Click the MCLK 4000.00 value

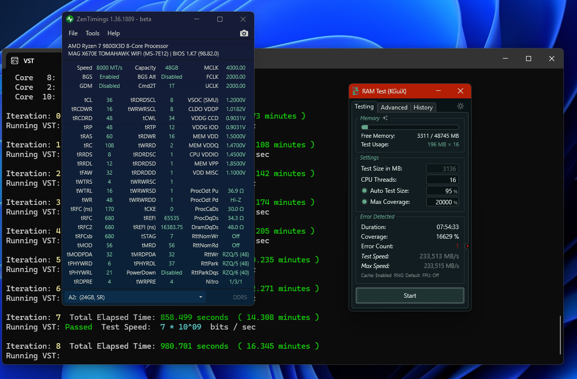click(x=236, y=68)
